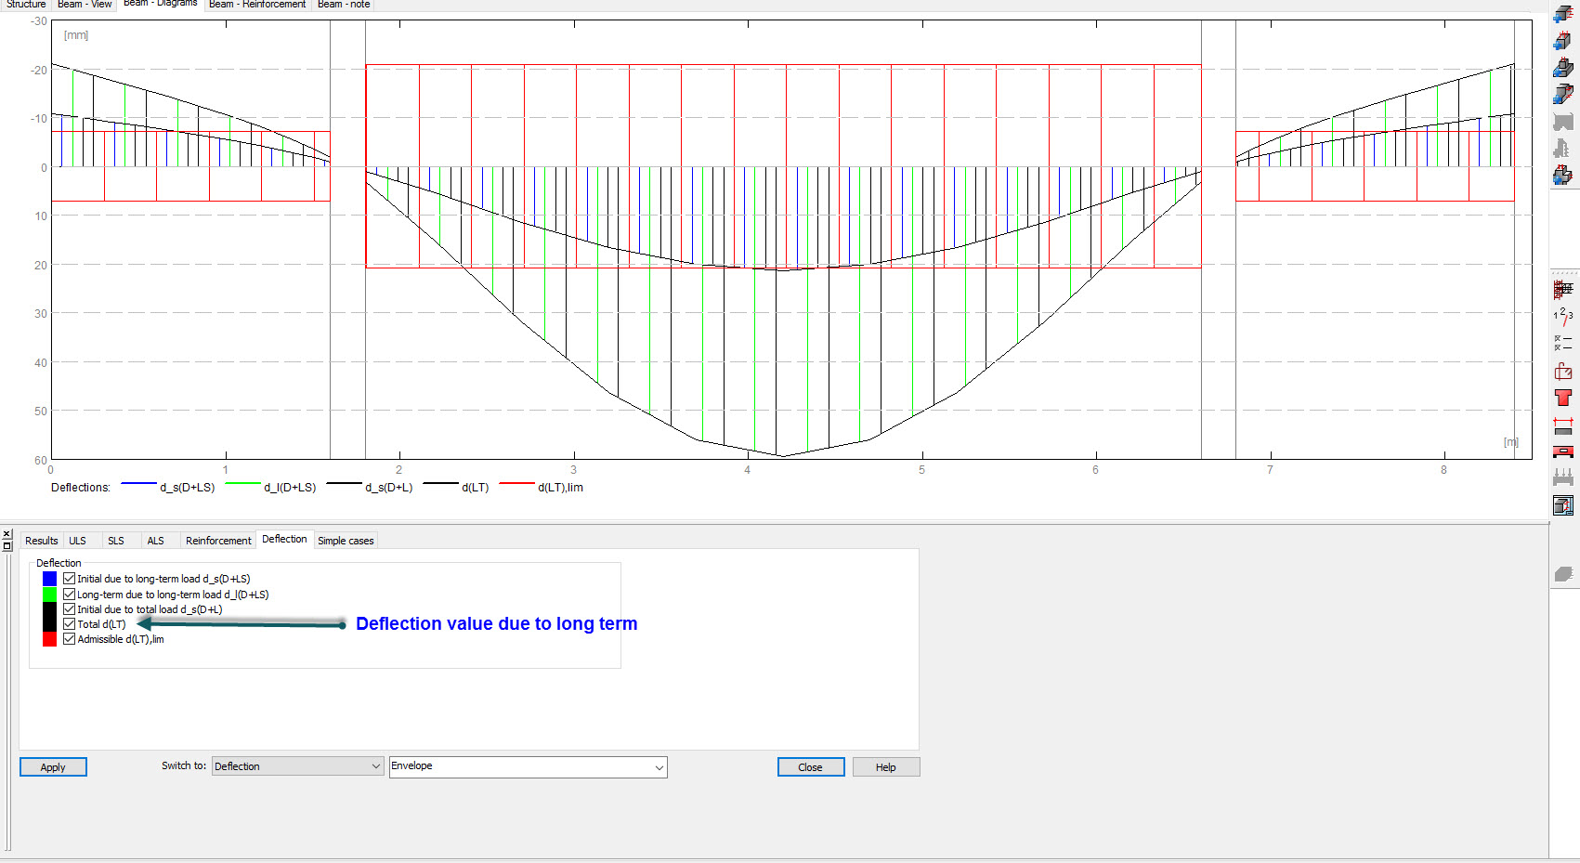Click the green color swatch for d_l(D+LS)
Image resolution: width=1580 pixels, height=863 pixels.
click(x=49, y=595)
